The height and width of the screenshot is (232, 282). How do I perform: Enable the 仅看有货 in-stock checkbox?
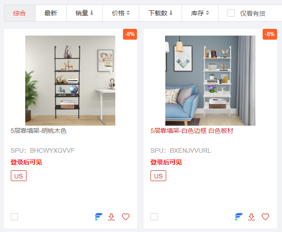tap(231, 13)
